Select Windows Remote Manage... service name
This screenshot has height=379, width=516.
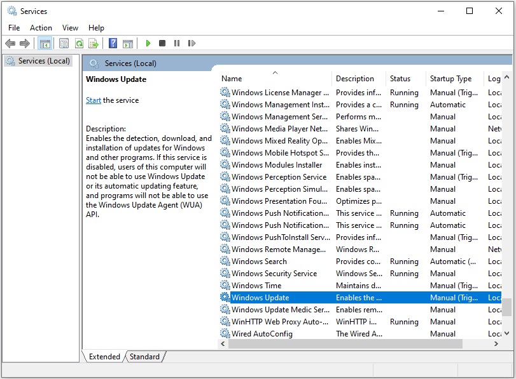pyautogui.click(x=279, y=249)
